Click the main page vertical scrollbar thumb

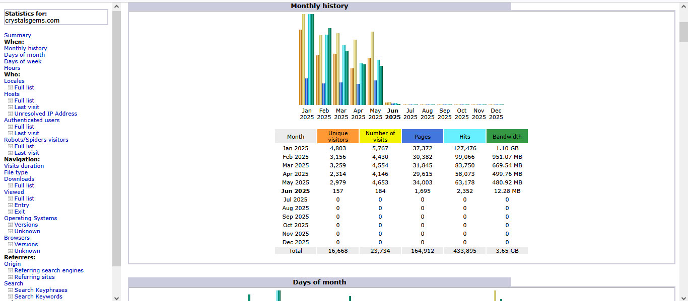683,32
